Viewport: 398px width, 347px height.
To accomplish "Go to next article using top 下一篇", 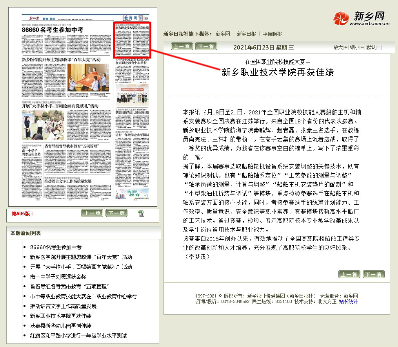I will (x=206, y=47).
